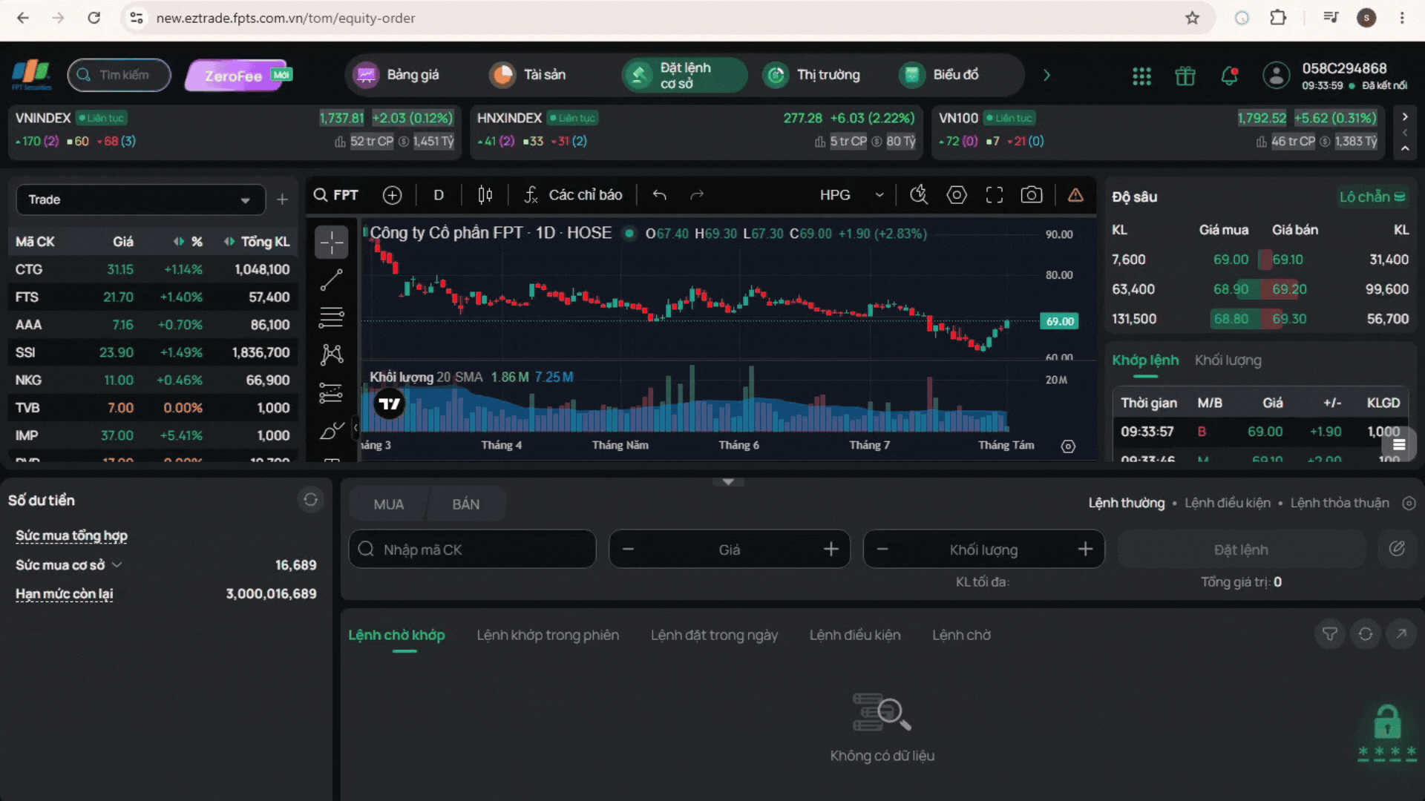Show more navigation items with right chevron
Image resolution: width=1425 pixels, height=801 pixels.
point(1046,76)
